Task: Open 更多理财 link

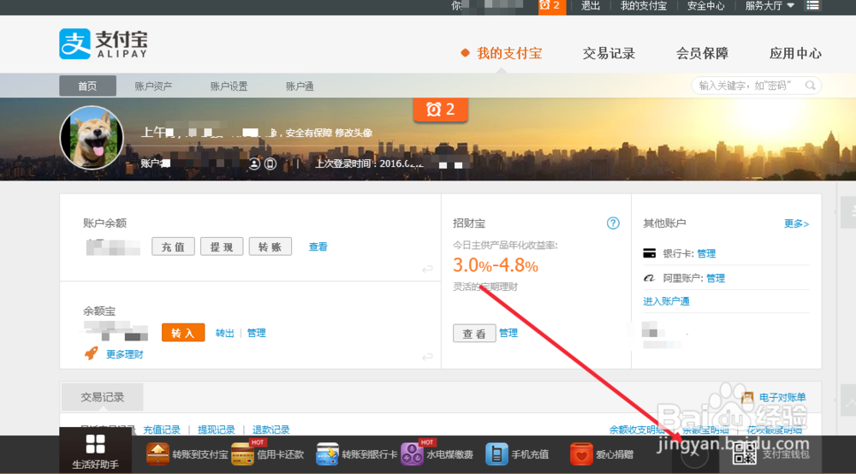Action: [124, 354]
